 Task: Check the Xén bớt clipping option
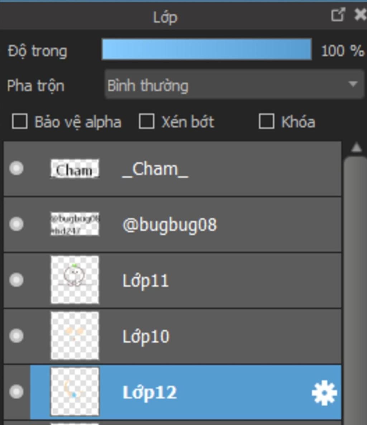point(147,121)
